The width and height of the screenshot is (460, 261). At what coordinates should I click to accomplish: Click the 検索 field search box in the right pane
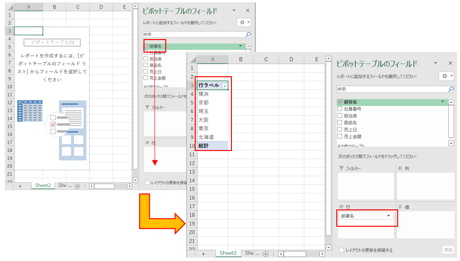click(391, 89)
